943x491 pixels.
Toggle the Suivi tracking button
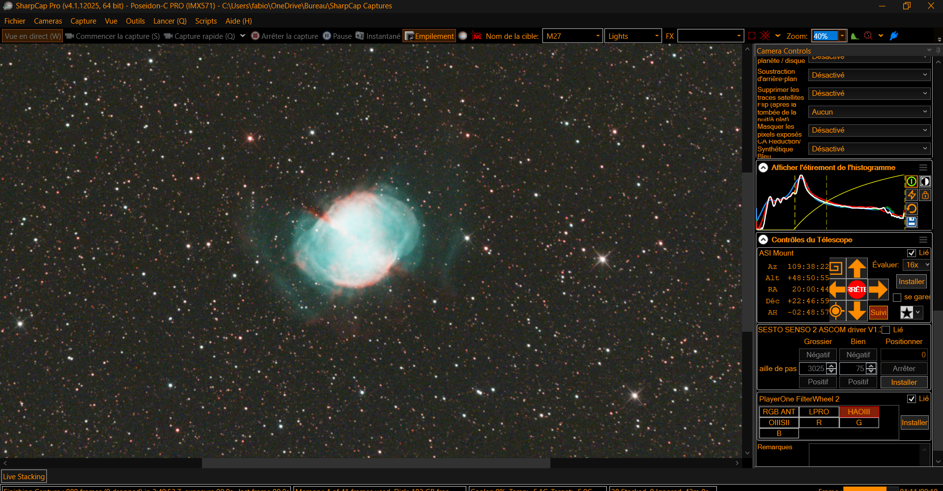(878, 312)
